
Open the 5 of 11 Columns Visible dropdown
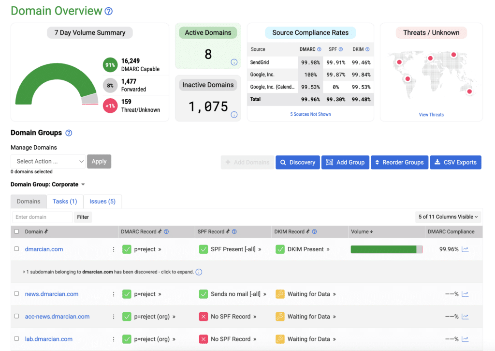coord(448,217)
